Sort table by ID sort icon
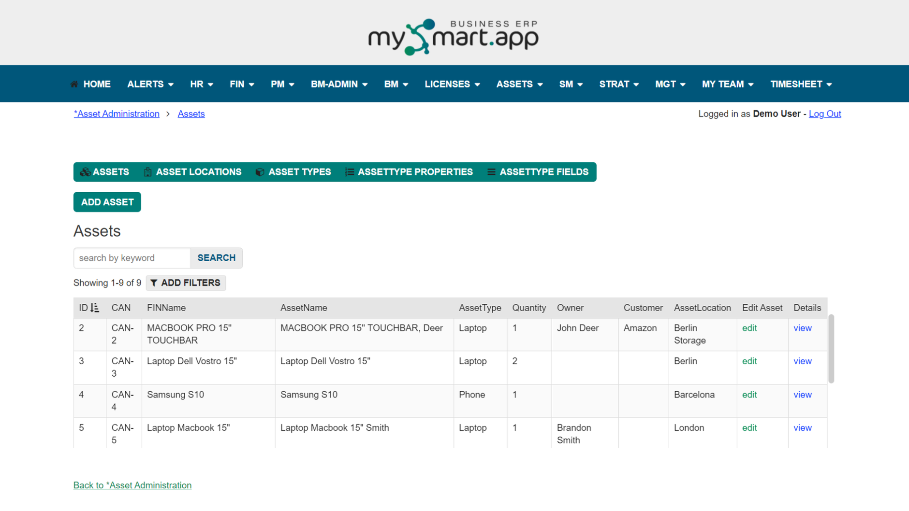The height and width of the screenshot is (511, 909). click(95, 308)
